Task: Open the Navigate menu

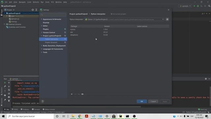Action: pyautogui.click(x=22, y=2)
